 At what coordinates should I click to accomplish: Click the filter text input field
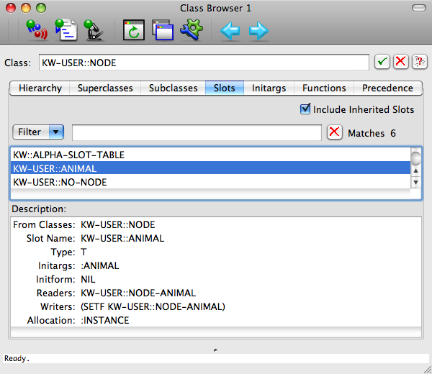[197, 132]
